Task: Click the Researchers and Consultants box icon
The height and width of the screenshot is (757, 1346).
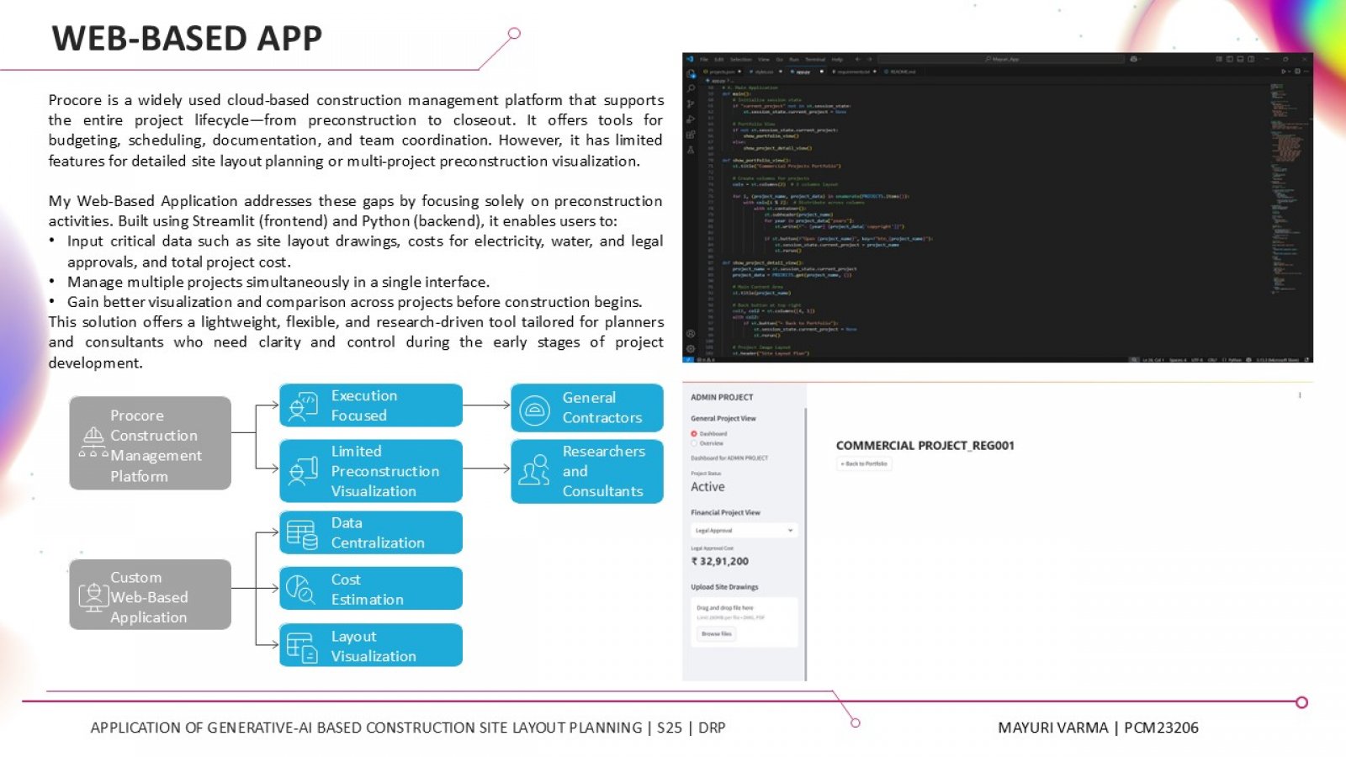Action: (x=534, y=471)
